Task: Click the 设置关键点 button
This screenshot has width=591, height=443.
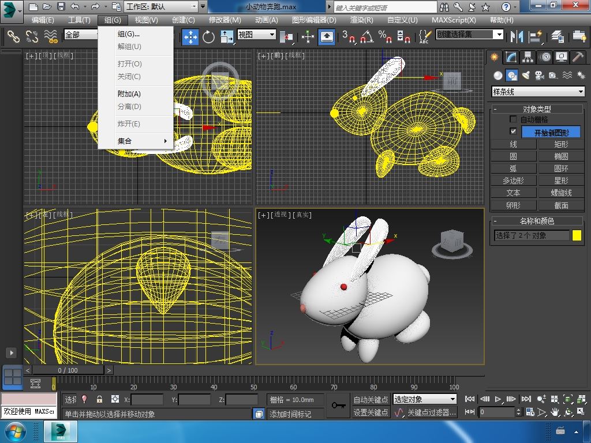Action: 371,412
